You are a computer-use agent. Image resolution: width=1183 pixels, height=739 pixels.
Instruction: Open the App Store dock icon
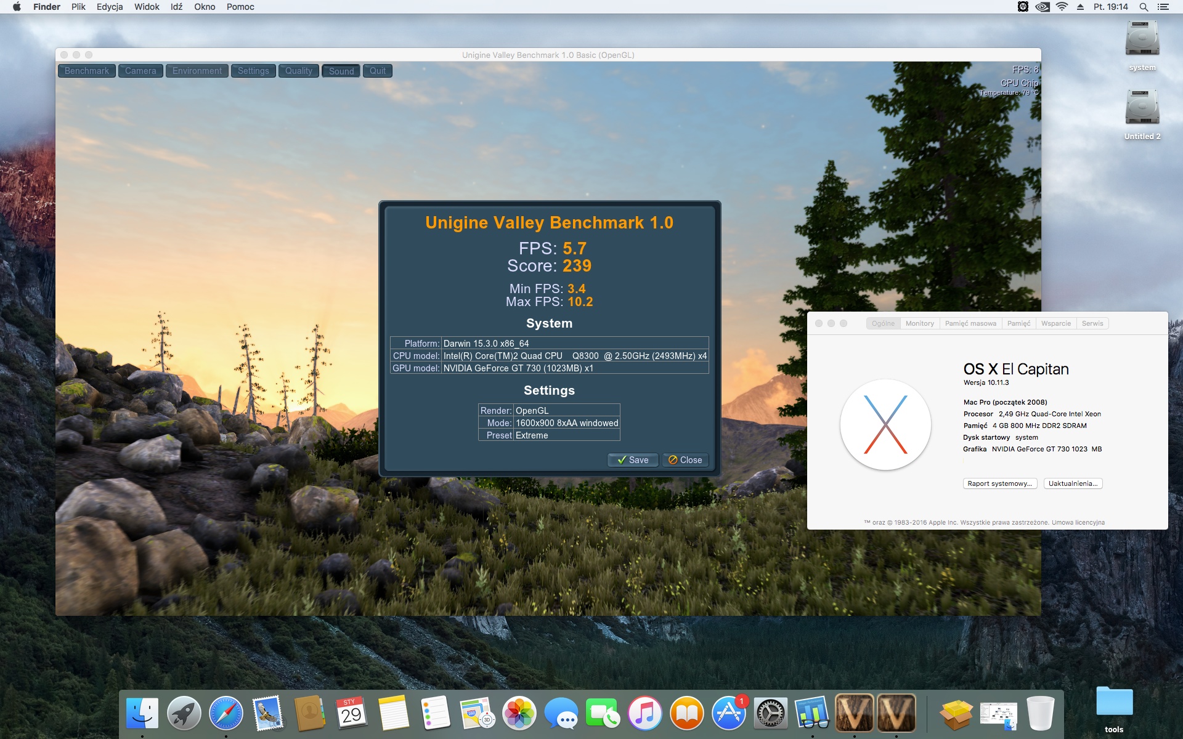pyautogui.click(x=728, y=713)
